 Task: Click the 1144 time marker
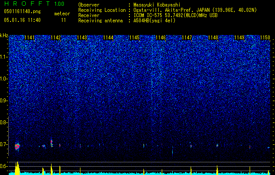click(108, 38)
